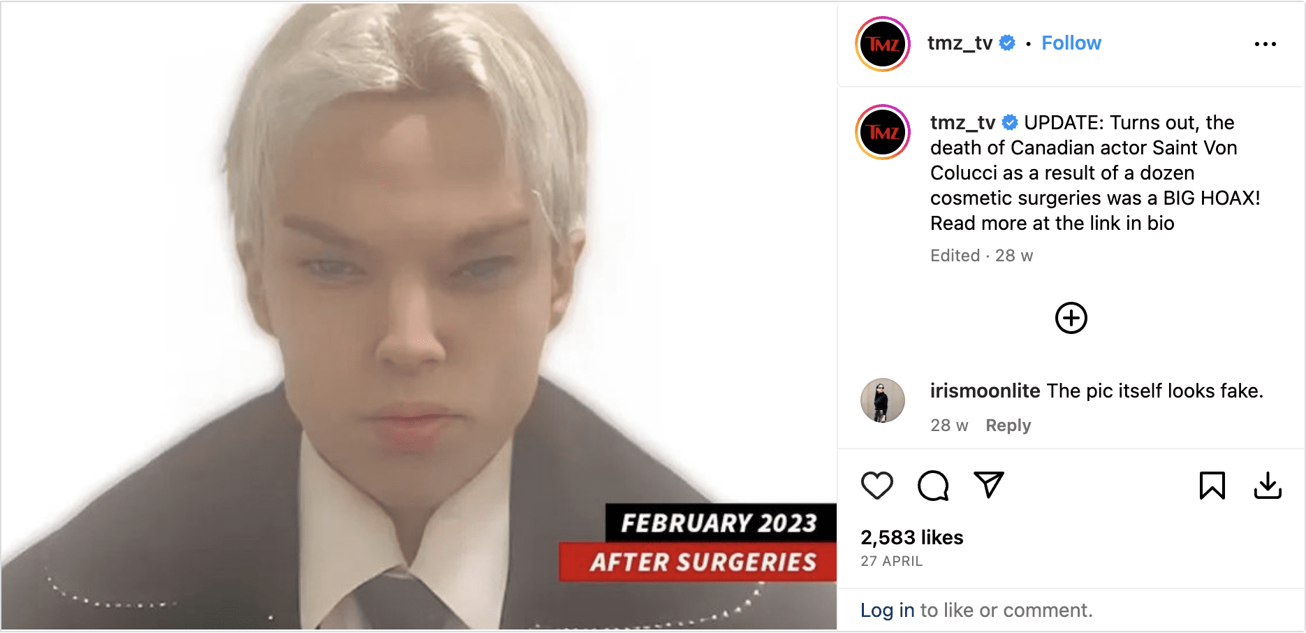This screenshot has width=1306, height=633.
Task: Open irismoonlite commenter avatar
Action: coord(883,400)
